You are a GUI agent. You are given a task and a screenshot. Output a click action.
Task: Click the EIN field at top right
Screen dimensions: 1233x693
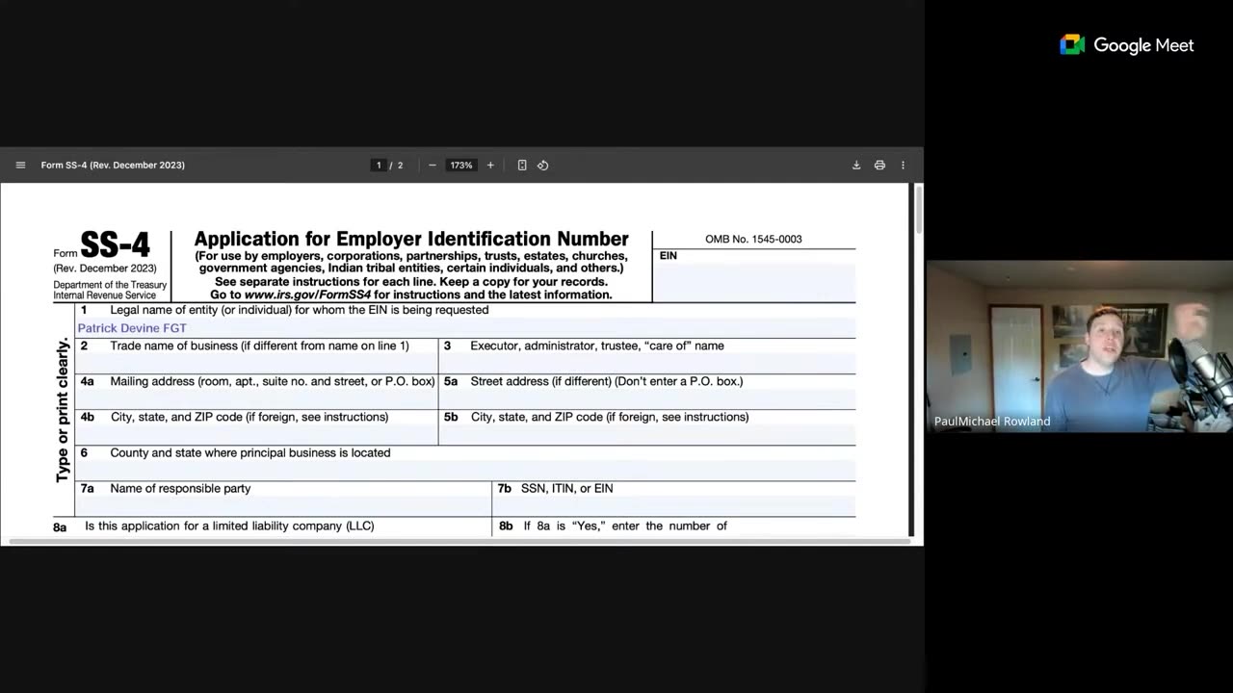(755, 281)
